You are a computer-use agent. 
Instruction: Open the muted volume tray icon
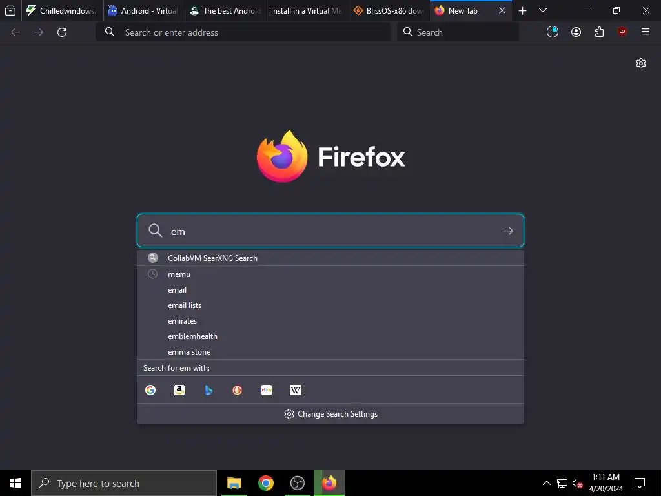(x=577, y=483)
